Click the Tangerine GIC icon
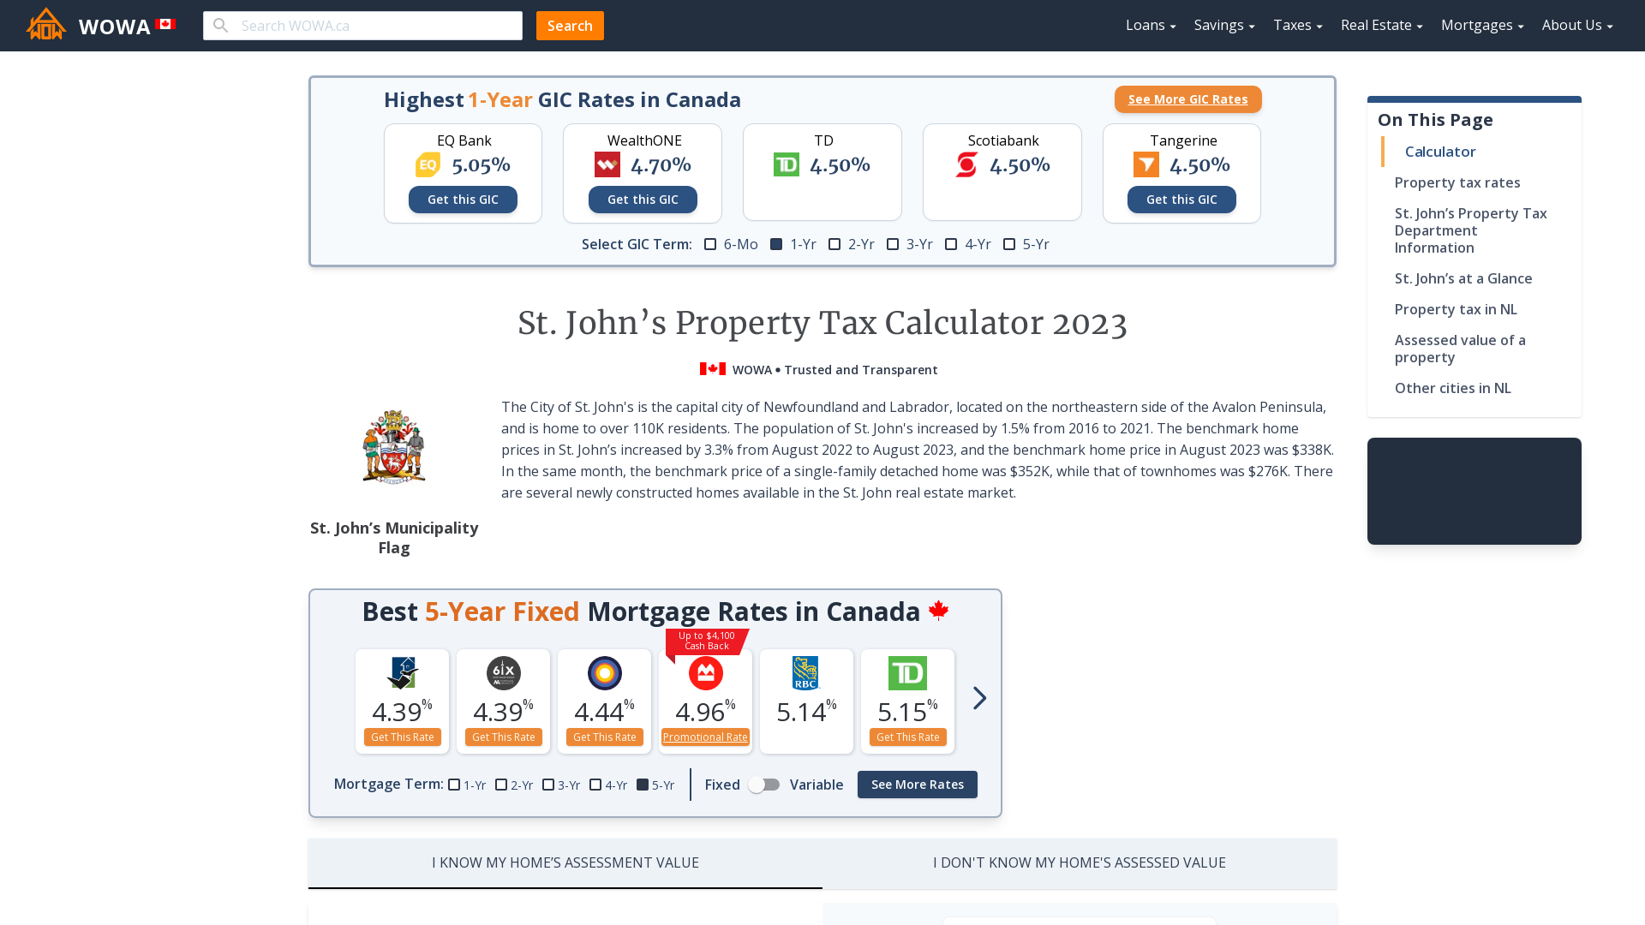Screen dimensions: 1645x925 coord(1146,164)
